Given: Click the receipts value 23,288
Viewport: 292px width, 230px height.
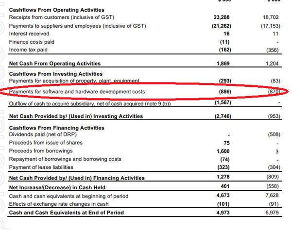Looking at the screenshot, I should tap(222, 17).
